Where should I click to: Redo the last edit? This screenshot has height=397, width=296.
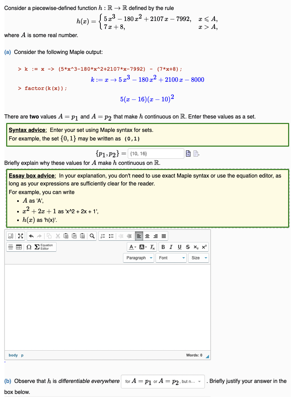click(x=39, y=236)
